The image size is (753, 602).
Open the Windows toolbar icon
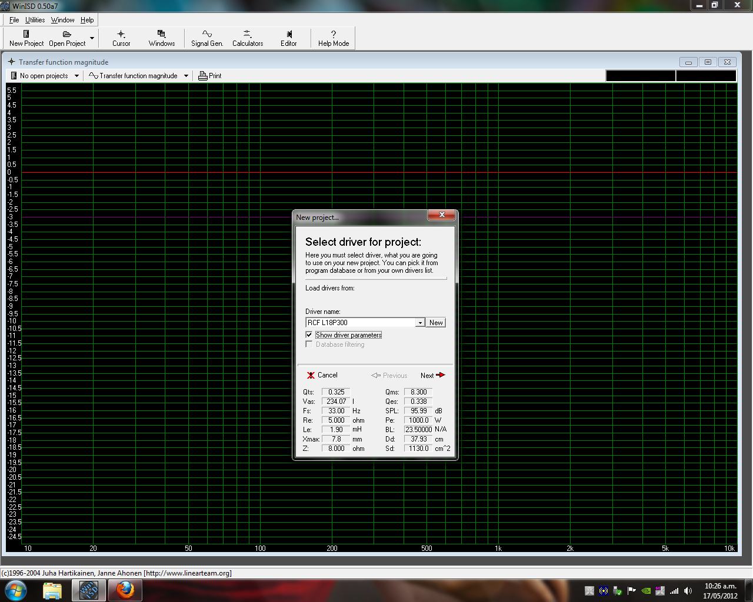point(161,35)
